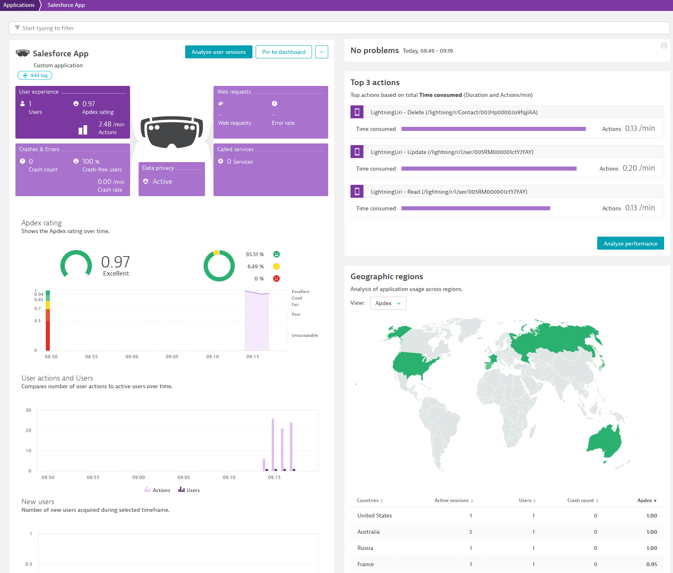Click the 2.48 /min Actions value
The image size is (673, 573).
click(x=111, y=124)
